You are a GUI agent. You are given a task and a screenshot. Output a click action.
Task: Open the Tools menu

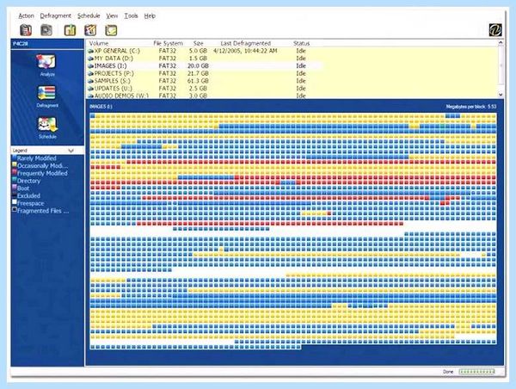point(131,15)
